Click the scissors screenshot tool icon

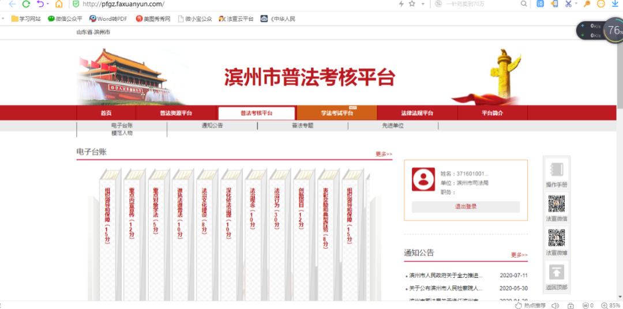tap(569, 3)
